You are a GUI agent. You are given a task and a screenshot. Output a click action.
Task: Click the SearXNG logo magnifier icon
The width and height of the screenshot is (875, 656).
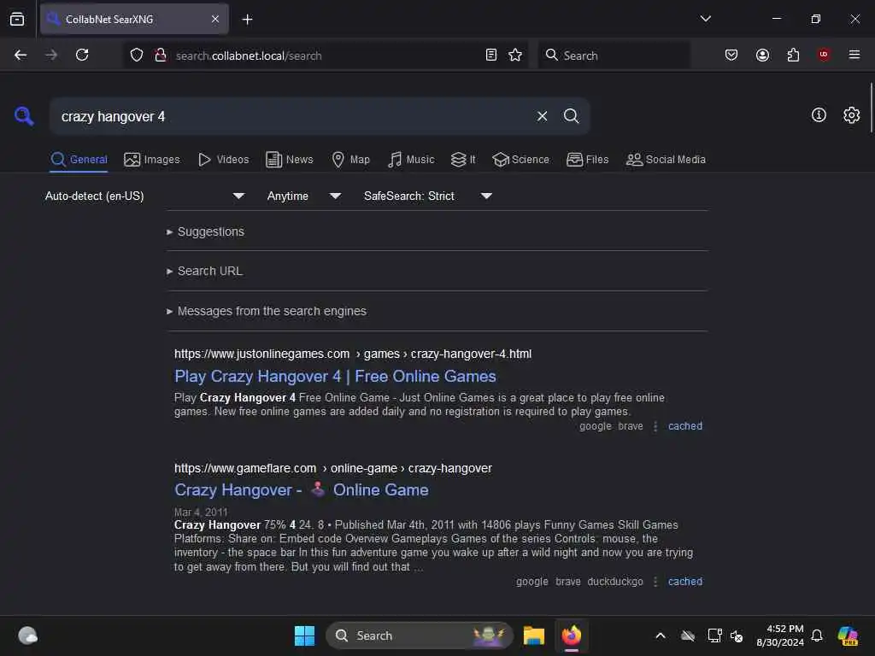coord(24,116)
